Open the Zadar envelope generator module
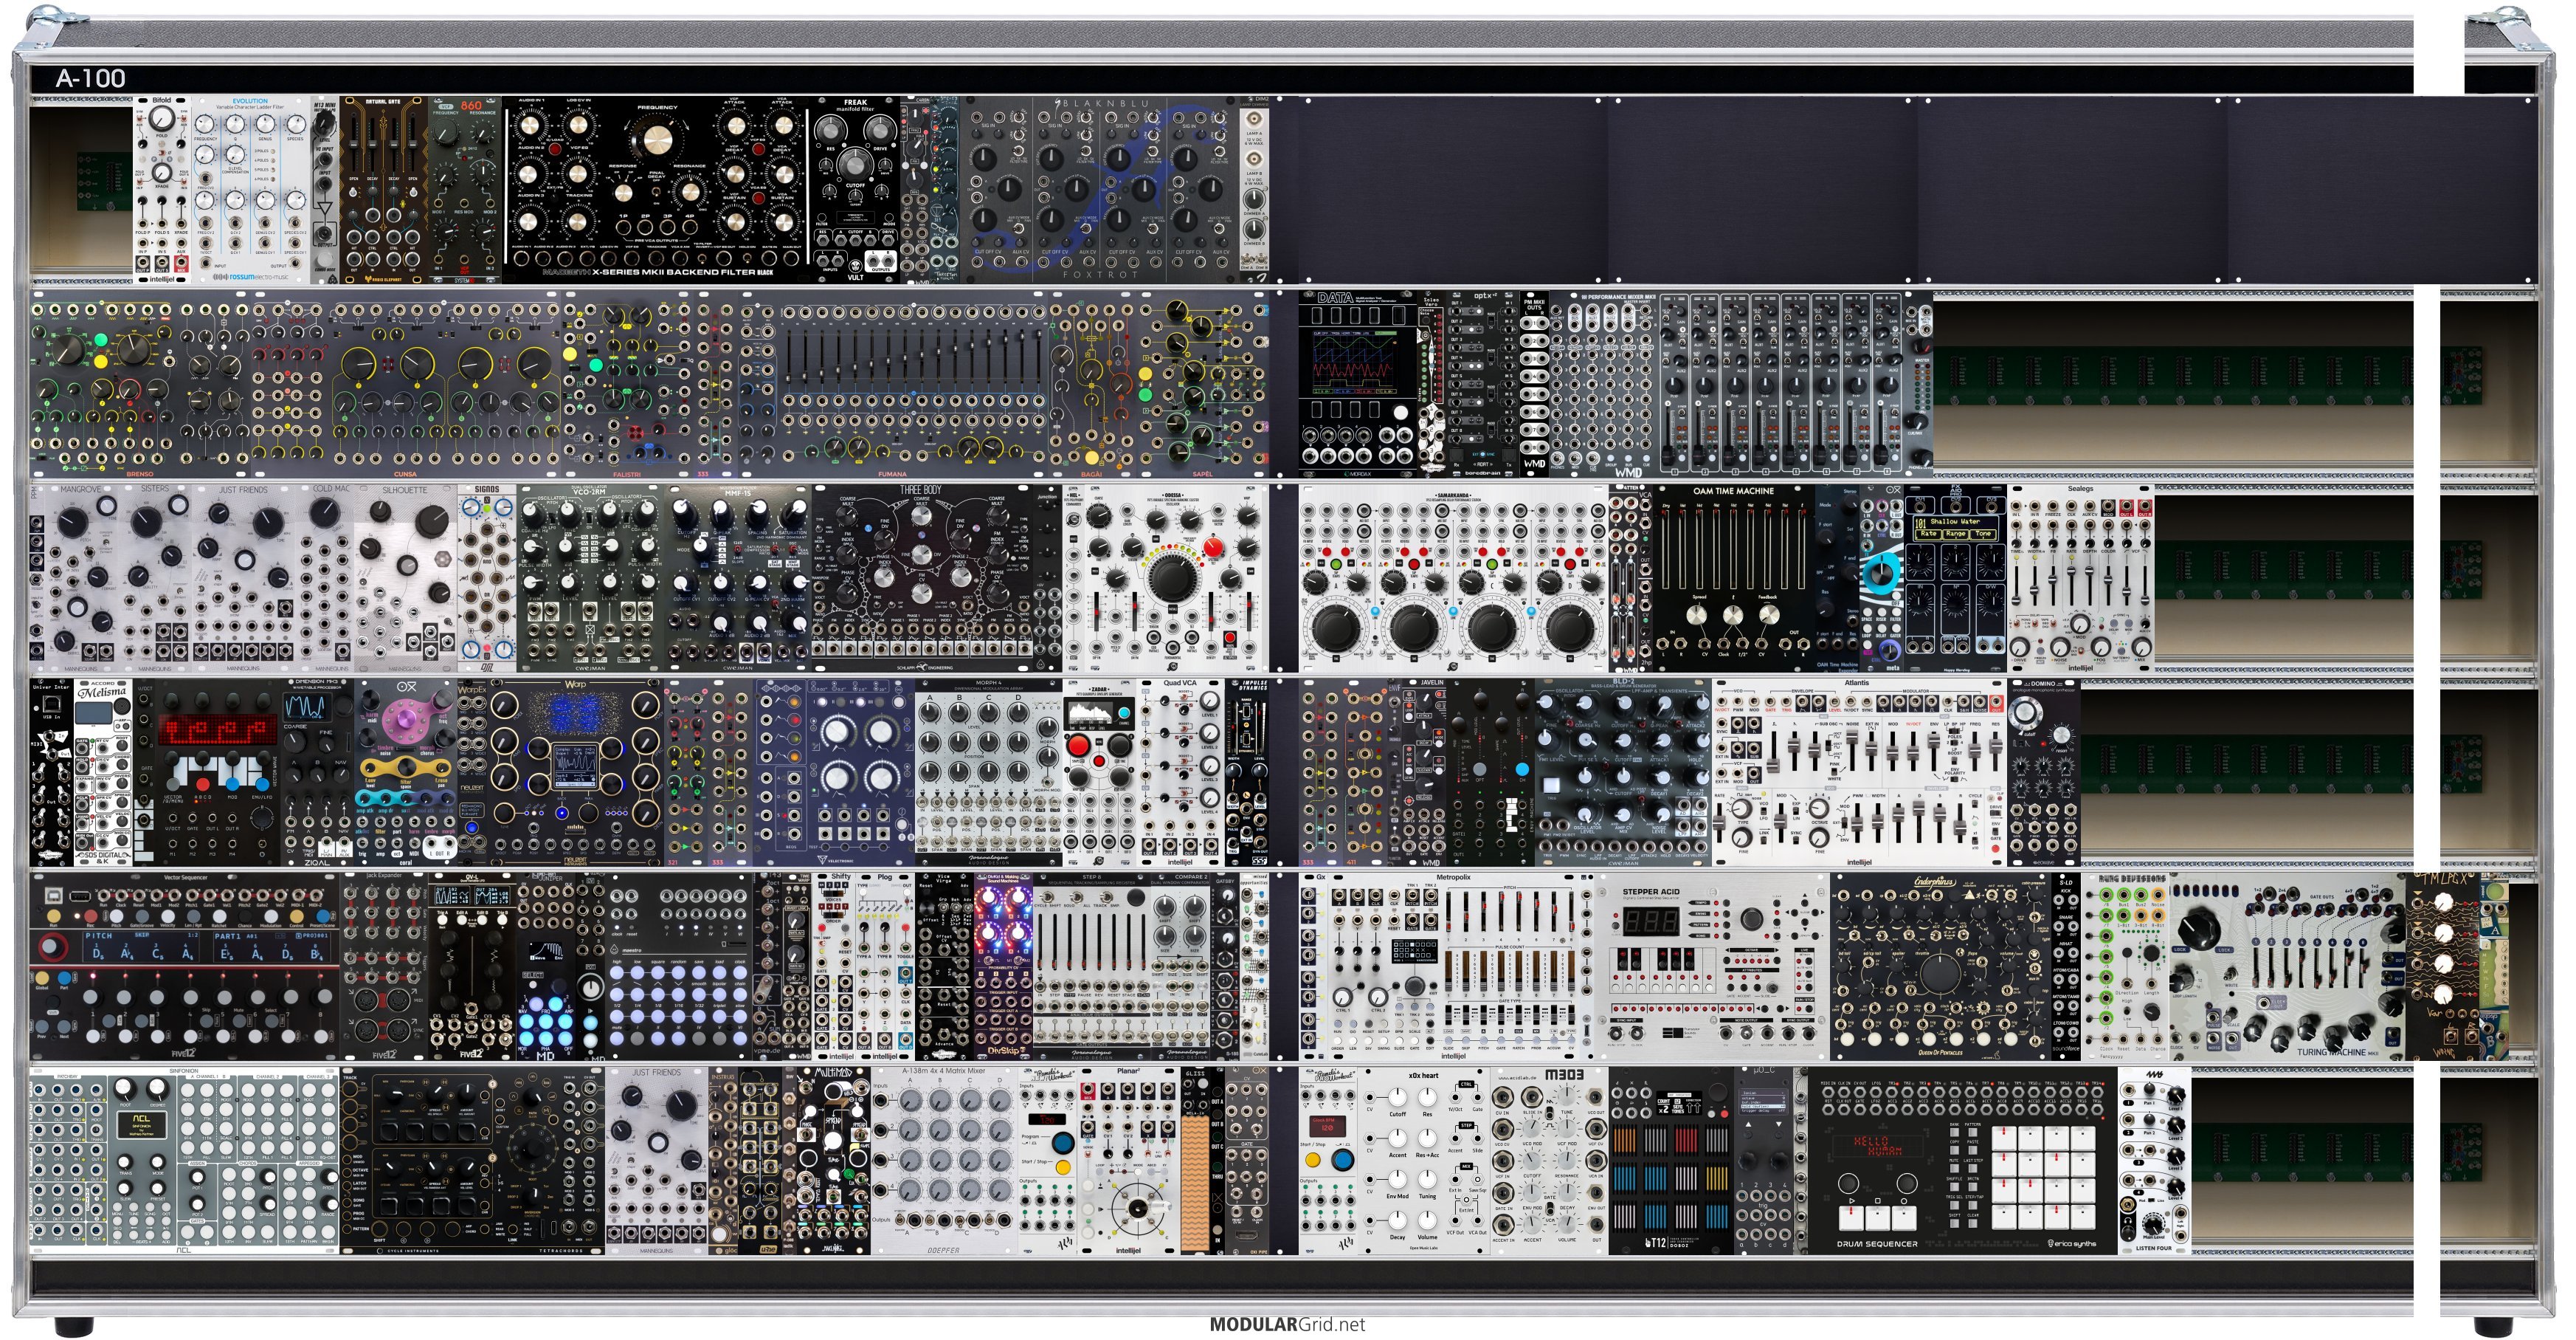 pyautogui.click(x=1100, y=772)
